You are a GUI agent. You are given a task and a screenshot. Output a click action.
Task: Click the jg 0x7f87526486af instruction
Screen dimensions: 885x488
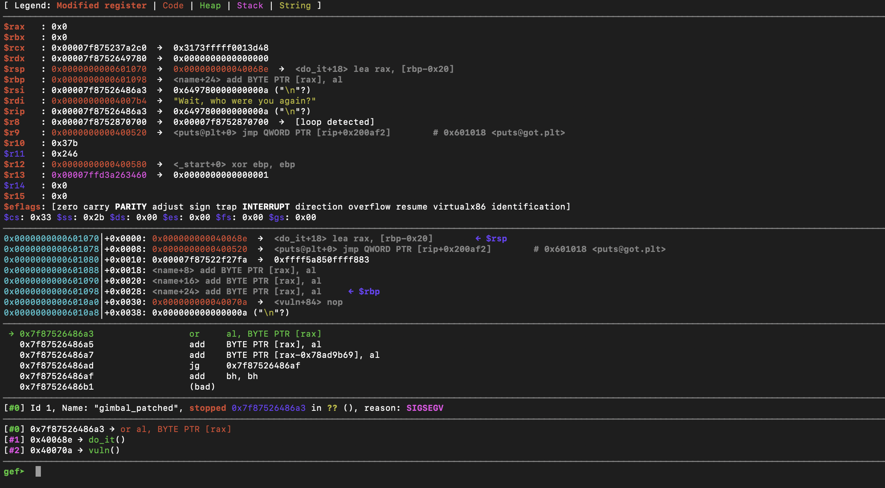click(x=245, y=366)
